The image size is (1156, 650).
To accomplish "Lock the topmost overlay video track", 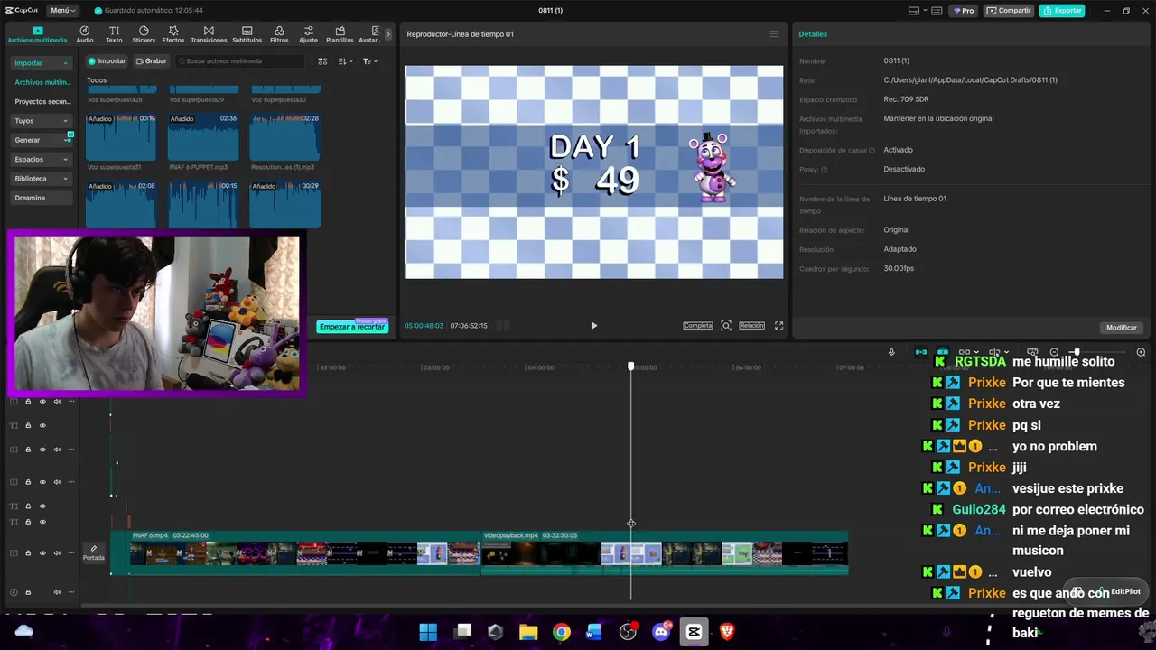I will pyautogui.click(x=28, y=402).
